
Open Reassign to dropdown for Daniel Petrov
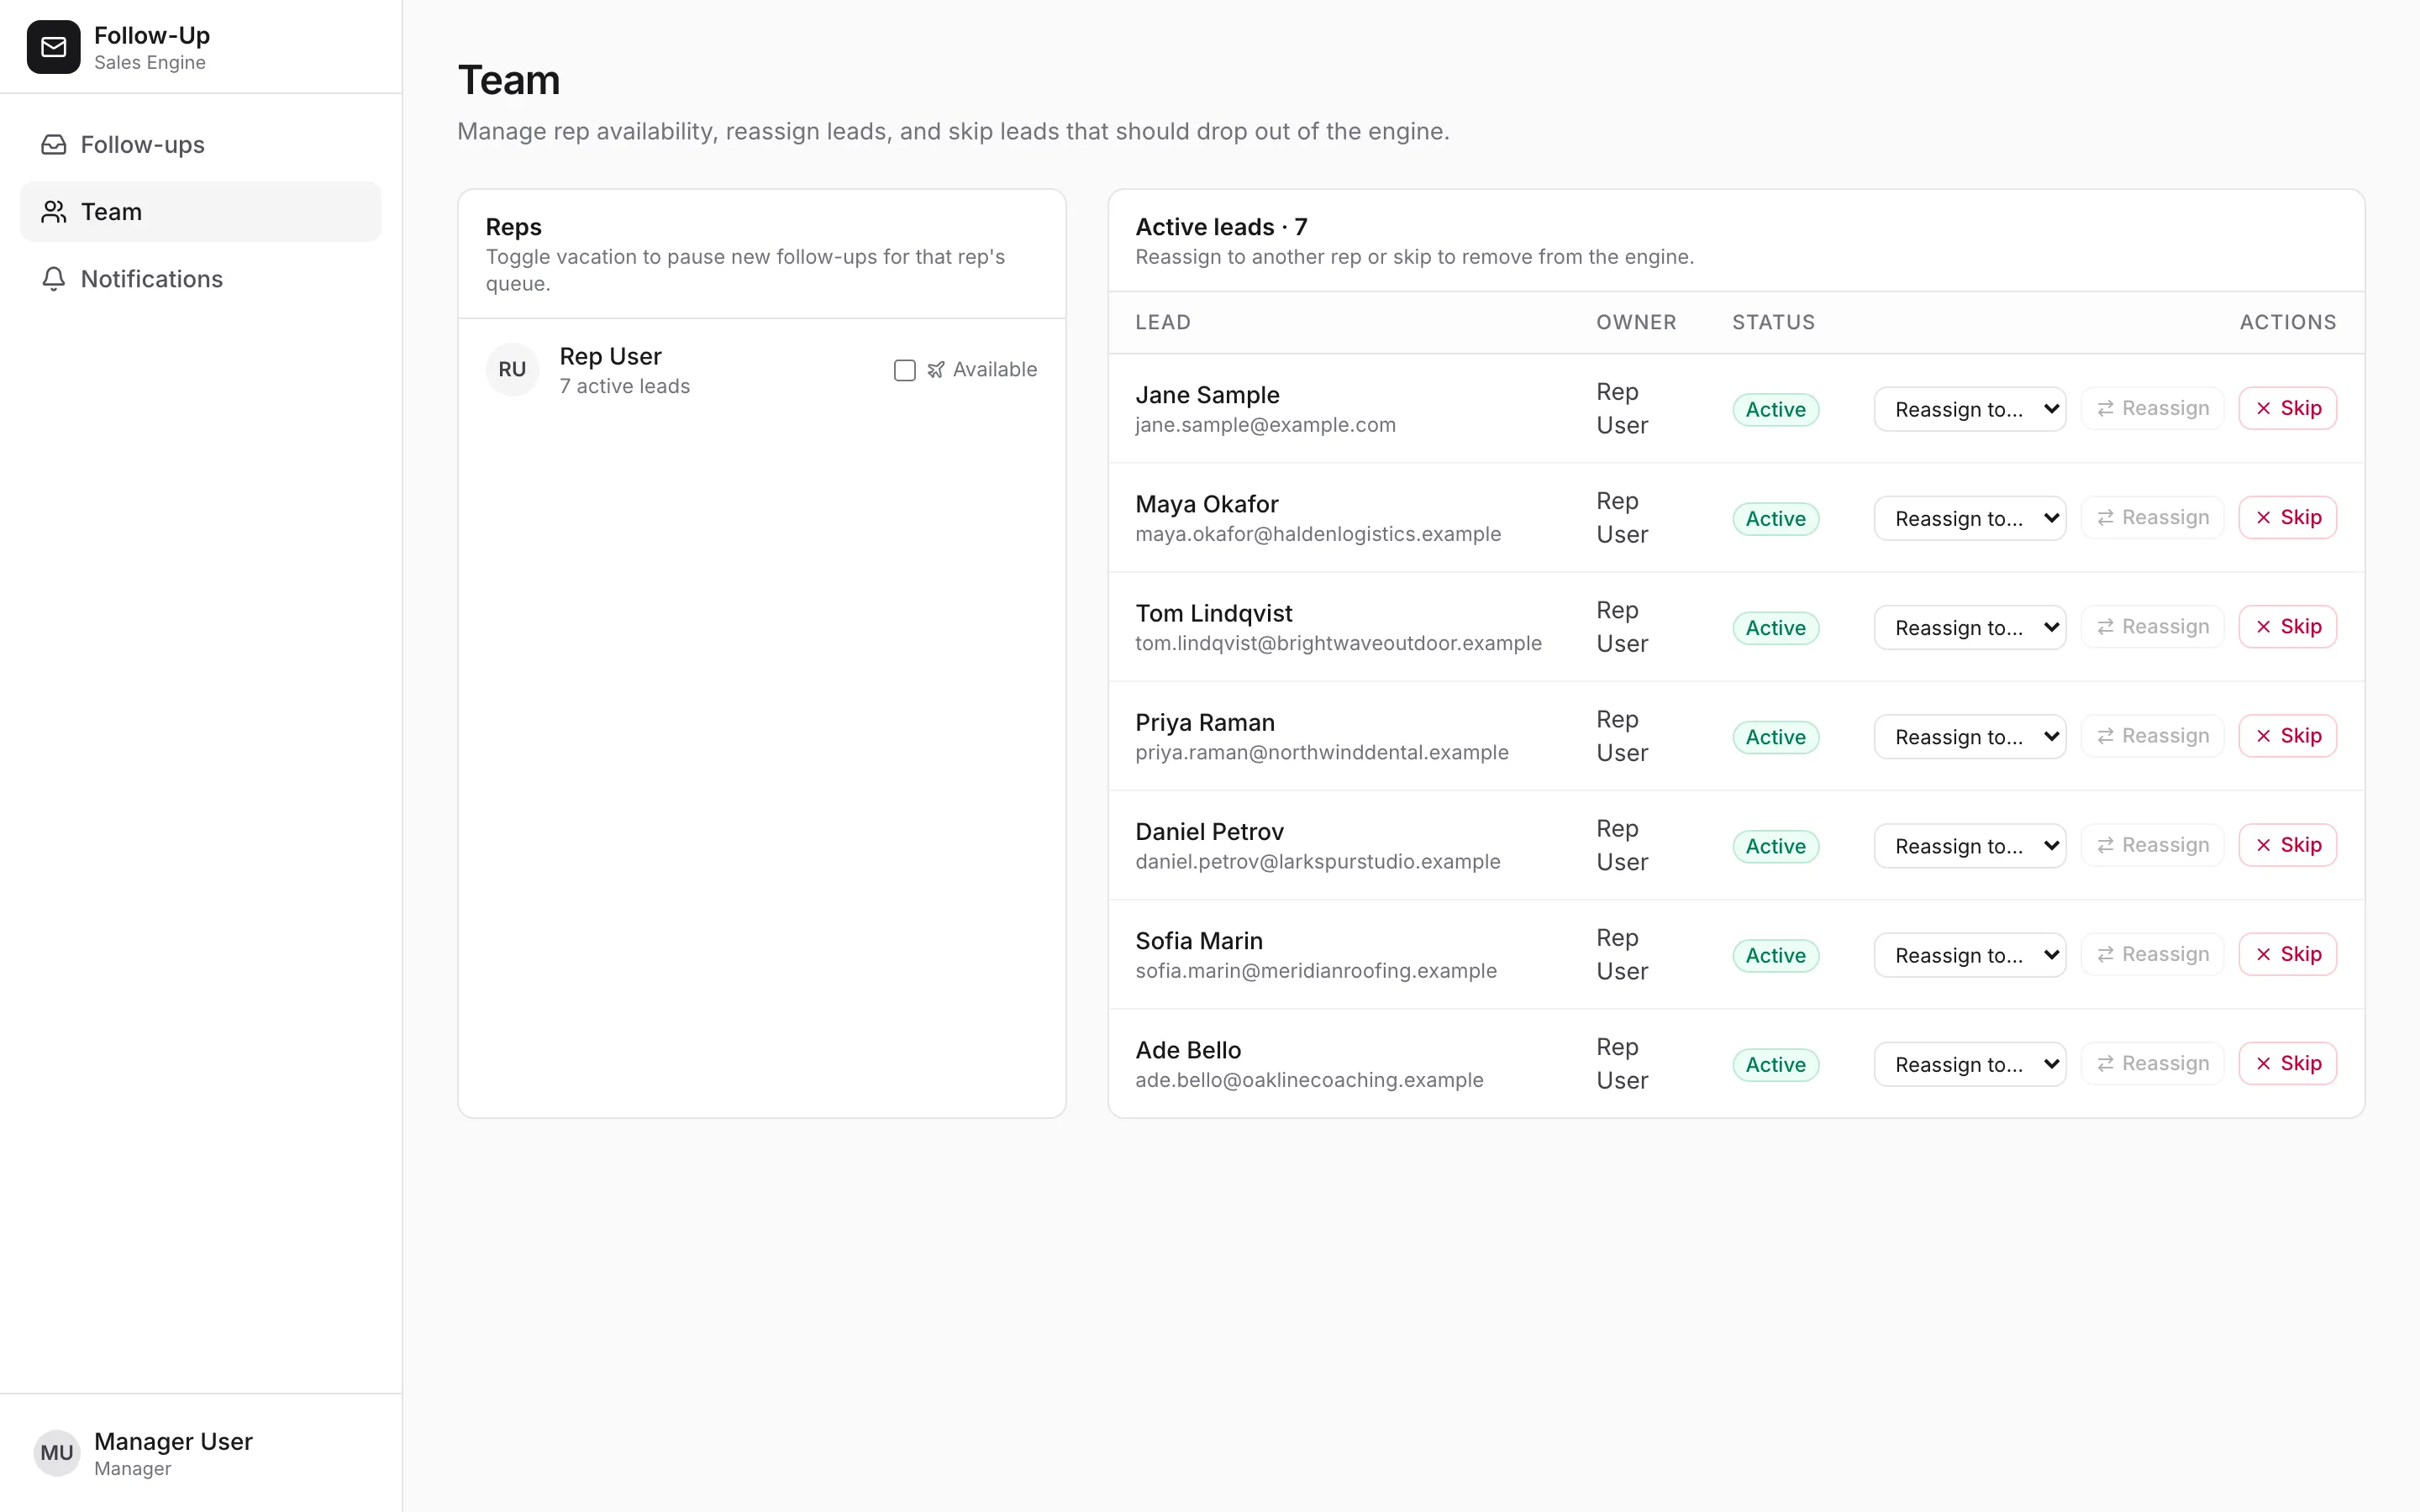pos(1969,846)
